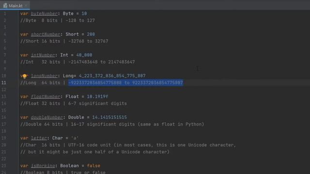Close the Main.kt tab
This screenshot has width=310, height=174.
click(26, 5)
